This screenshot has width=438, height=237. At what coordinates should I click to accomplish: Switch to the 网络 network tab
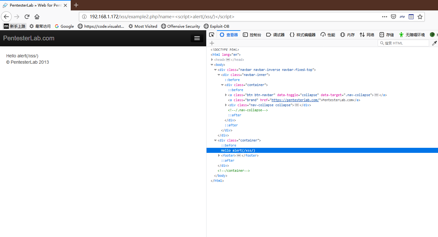pos(367,35)
